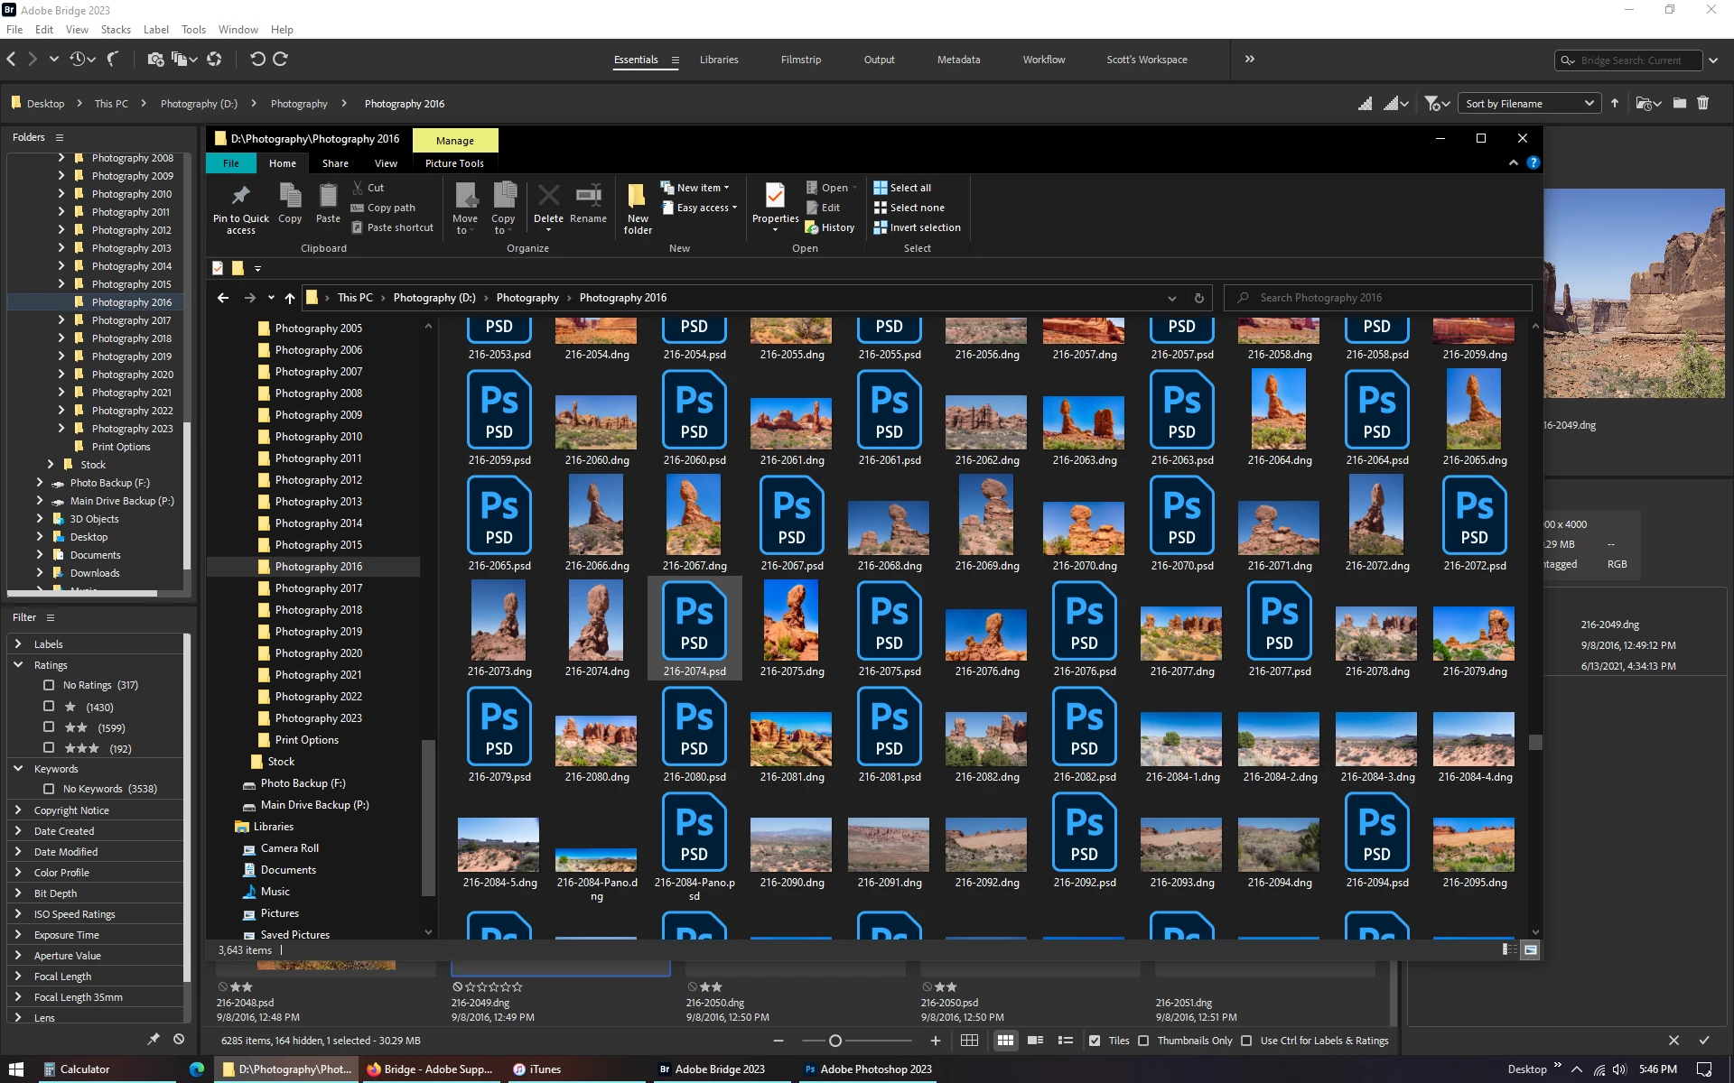Uncheck the Tiles checkbox
The image size is (1734, 1083).
(1095, 1041)
